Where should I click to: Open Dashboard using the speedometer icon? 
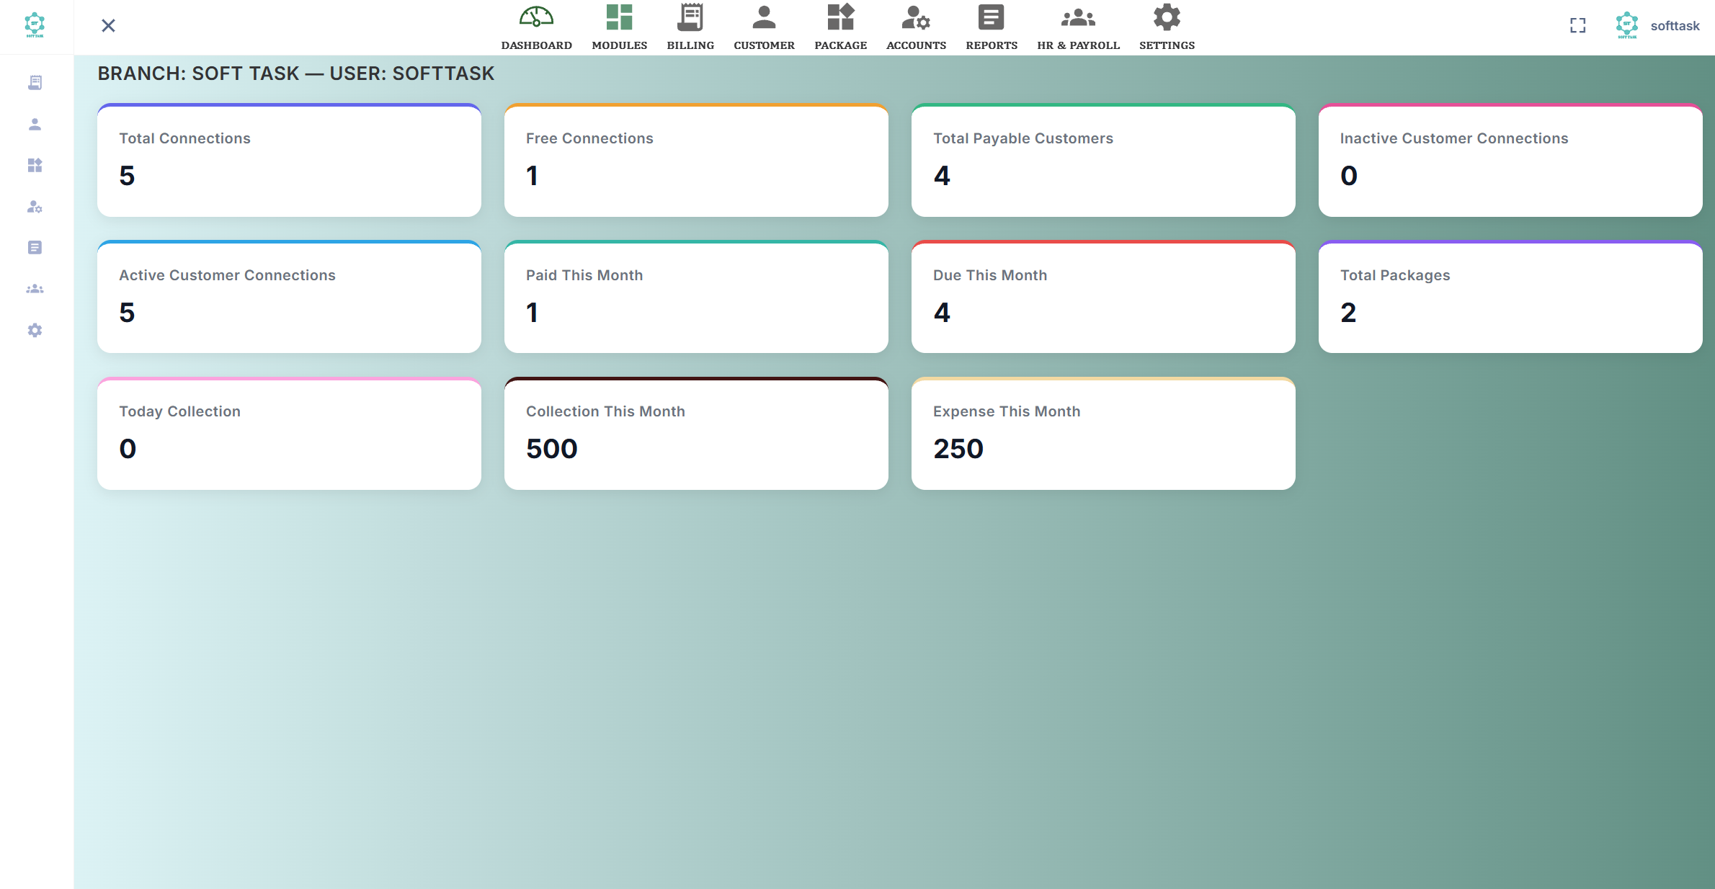(x=536, y=16)
